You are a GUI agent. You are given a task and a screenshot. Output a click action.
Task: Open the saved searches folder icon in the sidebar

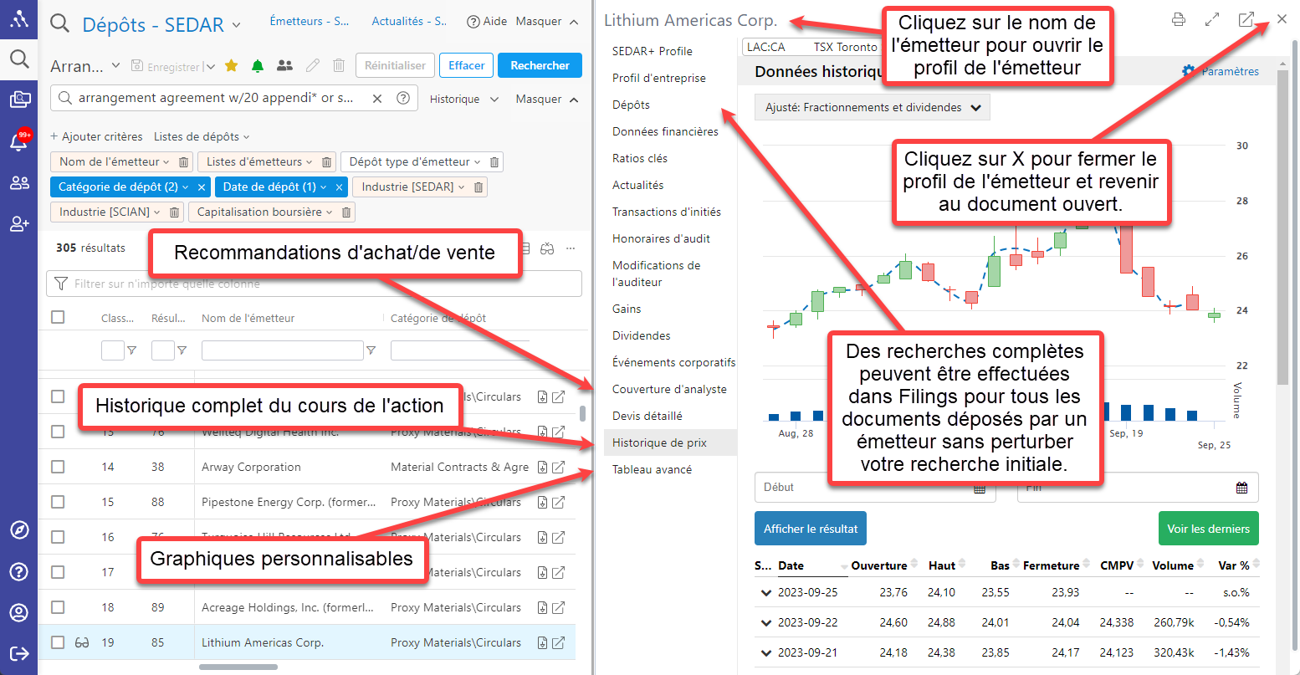point(19,100)
